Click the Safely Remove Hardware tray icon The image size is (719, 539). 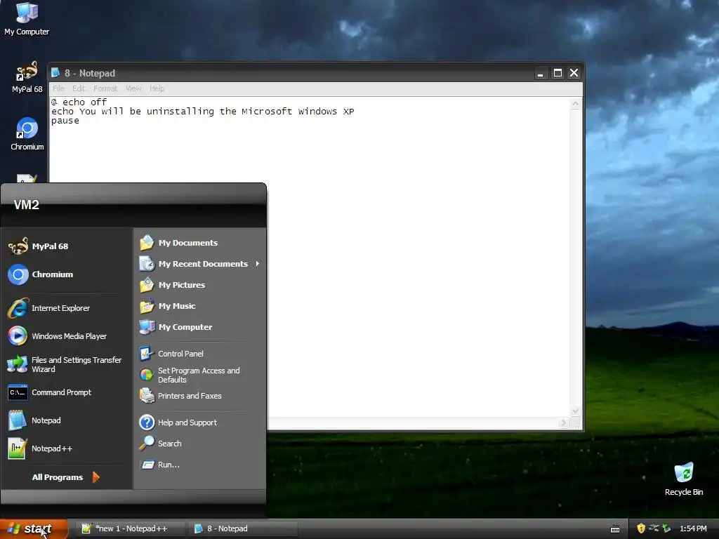tap(667, 528)
